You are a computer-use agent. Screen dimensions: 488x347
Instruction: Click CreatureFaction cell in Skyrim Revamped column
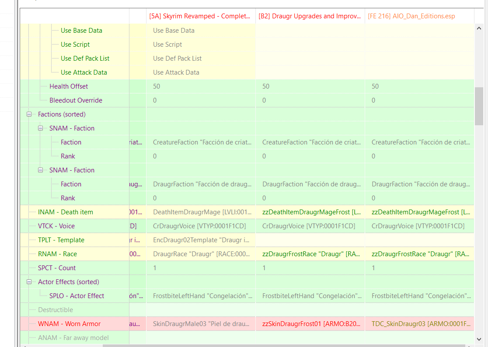201,142
